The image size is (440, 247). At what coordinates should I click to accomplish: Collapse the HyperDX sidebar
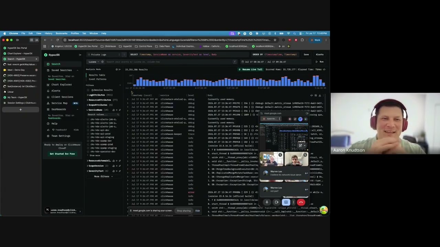[80, 55]
